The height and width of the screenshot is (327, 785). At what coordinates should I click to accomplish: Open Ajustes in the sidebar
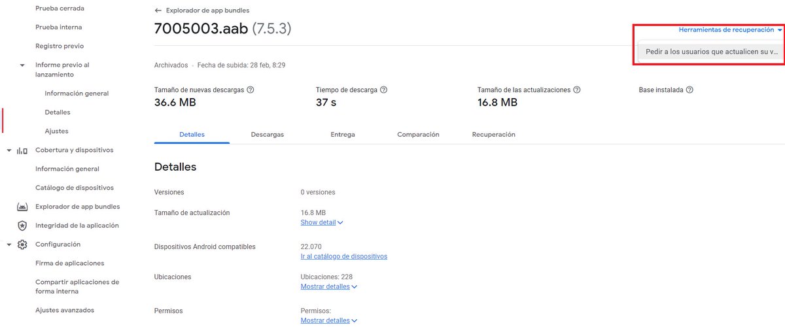[56, 131]
